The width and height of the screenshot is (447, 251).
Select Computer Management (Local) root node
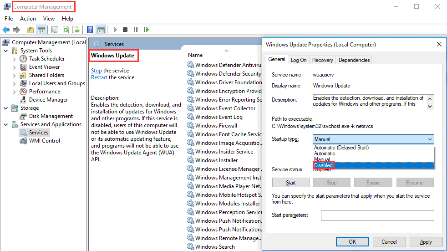48,42
